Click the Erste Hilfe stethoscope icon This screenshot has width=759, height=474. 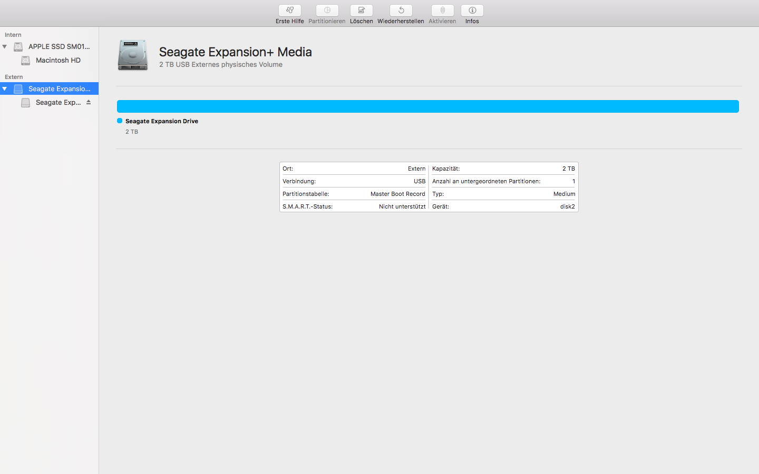click(x=289, y=11)
